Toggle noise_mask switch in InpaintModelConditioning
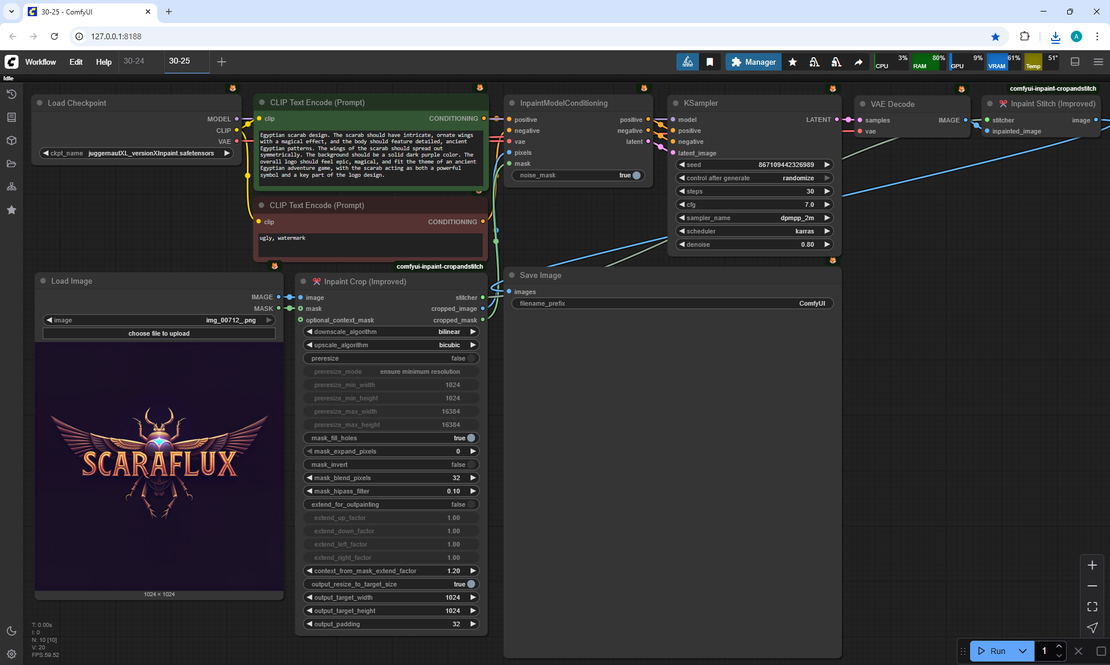1110x665 pixels. coord(636,175)
